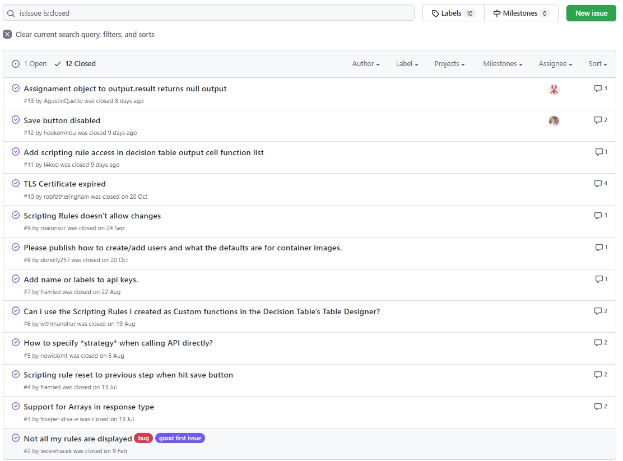Image resolution: width=623 pixels, height=461 pixels.
Task: Click into the issue search filter field
Action: coord(213,13)
